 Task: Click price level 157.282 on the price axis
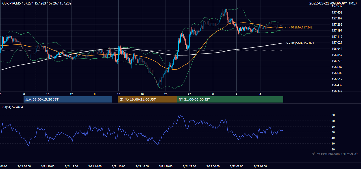pyautogui.click(x=337, y=25)
